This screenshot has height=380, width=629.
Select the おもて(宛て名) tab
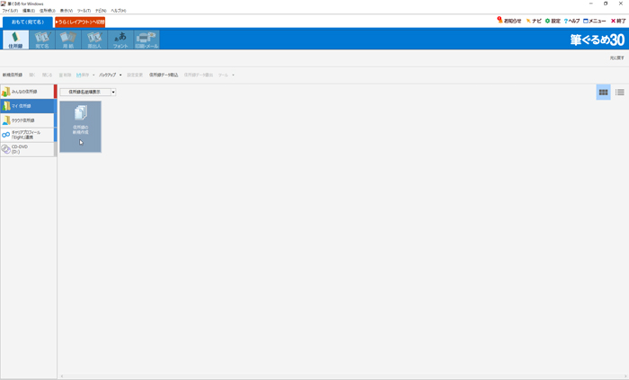27,22
